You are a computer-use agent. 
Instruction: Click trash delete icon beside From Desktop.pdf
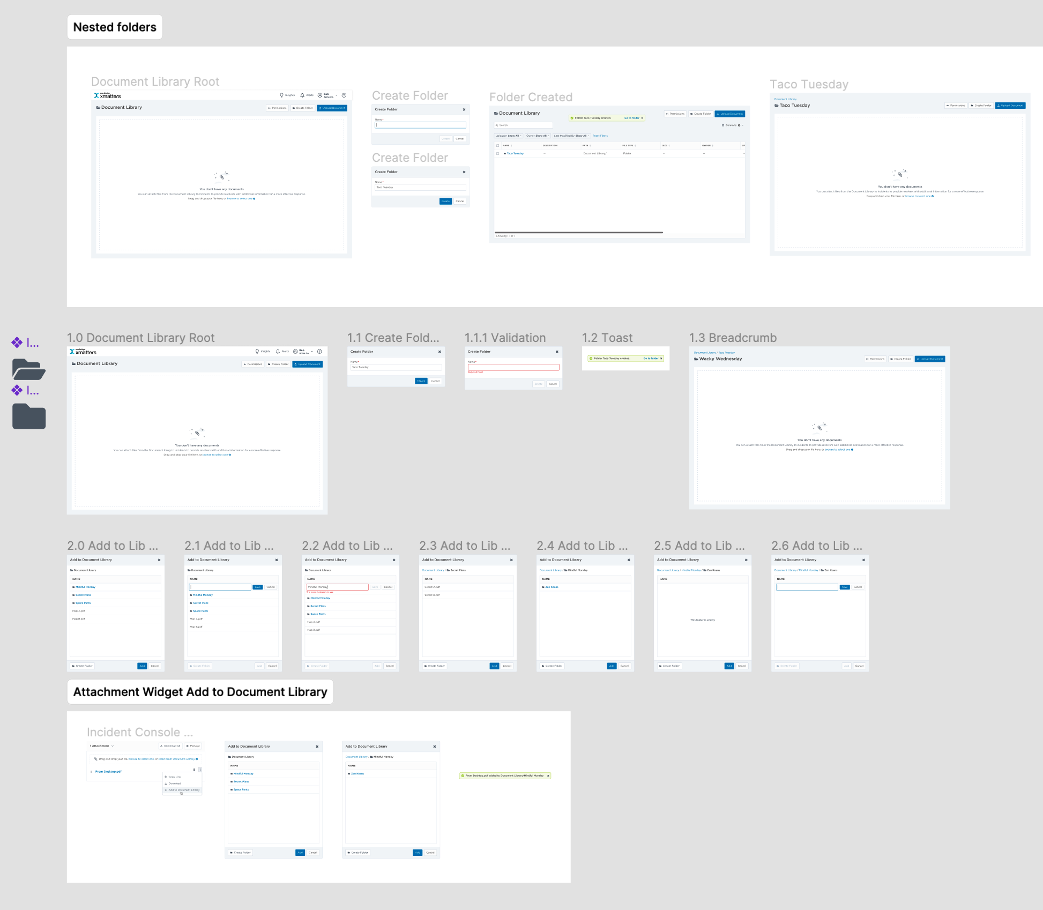[194, 770]
